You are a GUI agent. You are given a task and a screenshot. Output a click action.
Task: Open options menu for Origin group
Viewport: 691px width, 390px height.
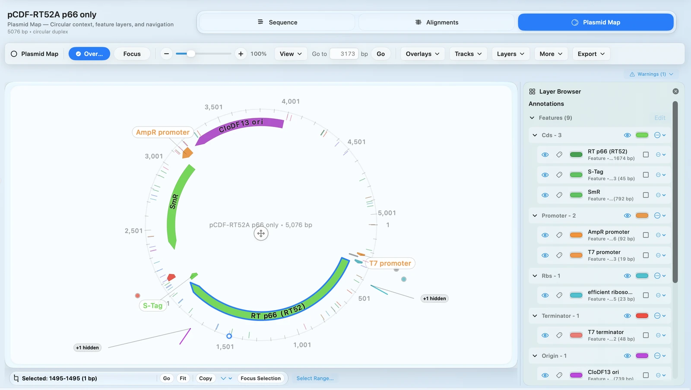tap(660, 356)
